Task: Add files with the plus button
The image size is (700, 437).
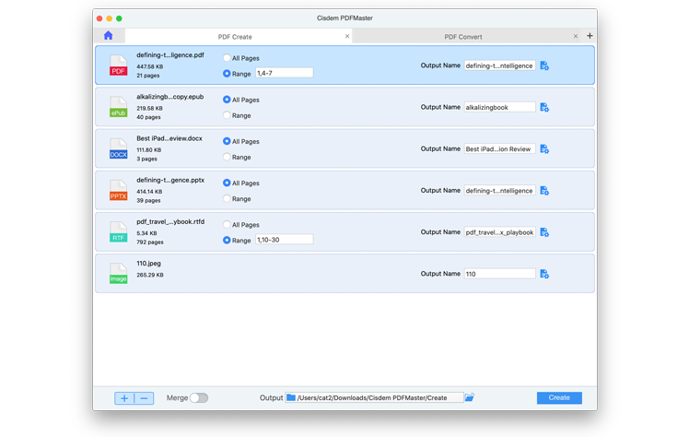Action: coord(124,398)
